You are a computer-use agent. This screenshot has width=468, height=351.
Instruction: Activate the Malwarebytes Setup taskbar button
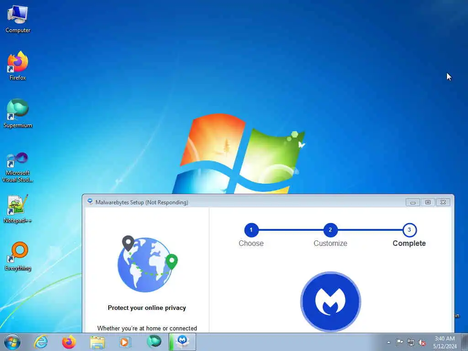point(182,342)
